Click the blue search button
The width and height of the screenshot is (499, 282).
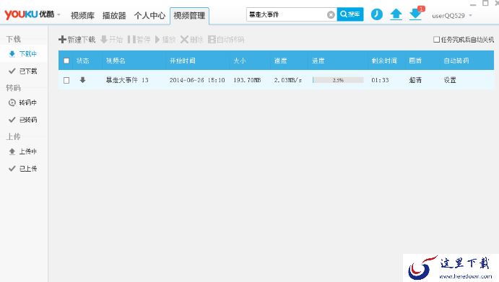click(x=350, y=14)
